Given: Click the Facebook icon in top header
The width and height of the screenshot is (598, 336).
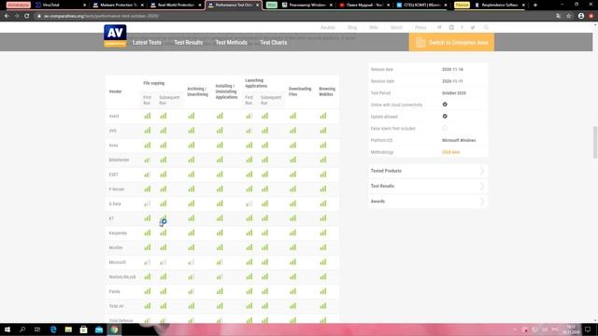Looking at the screenshot, I should point(462,27).
